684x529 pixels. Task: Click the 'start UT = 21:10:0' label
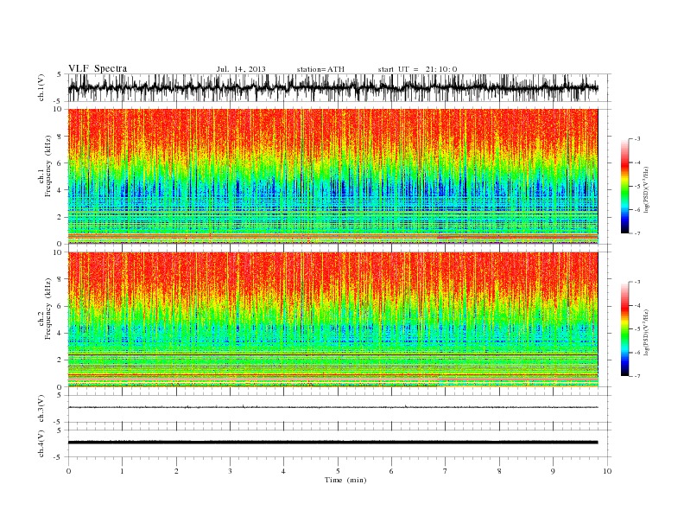pos(417,69)
